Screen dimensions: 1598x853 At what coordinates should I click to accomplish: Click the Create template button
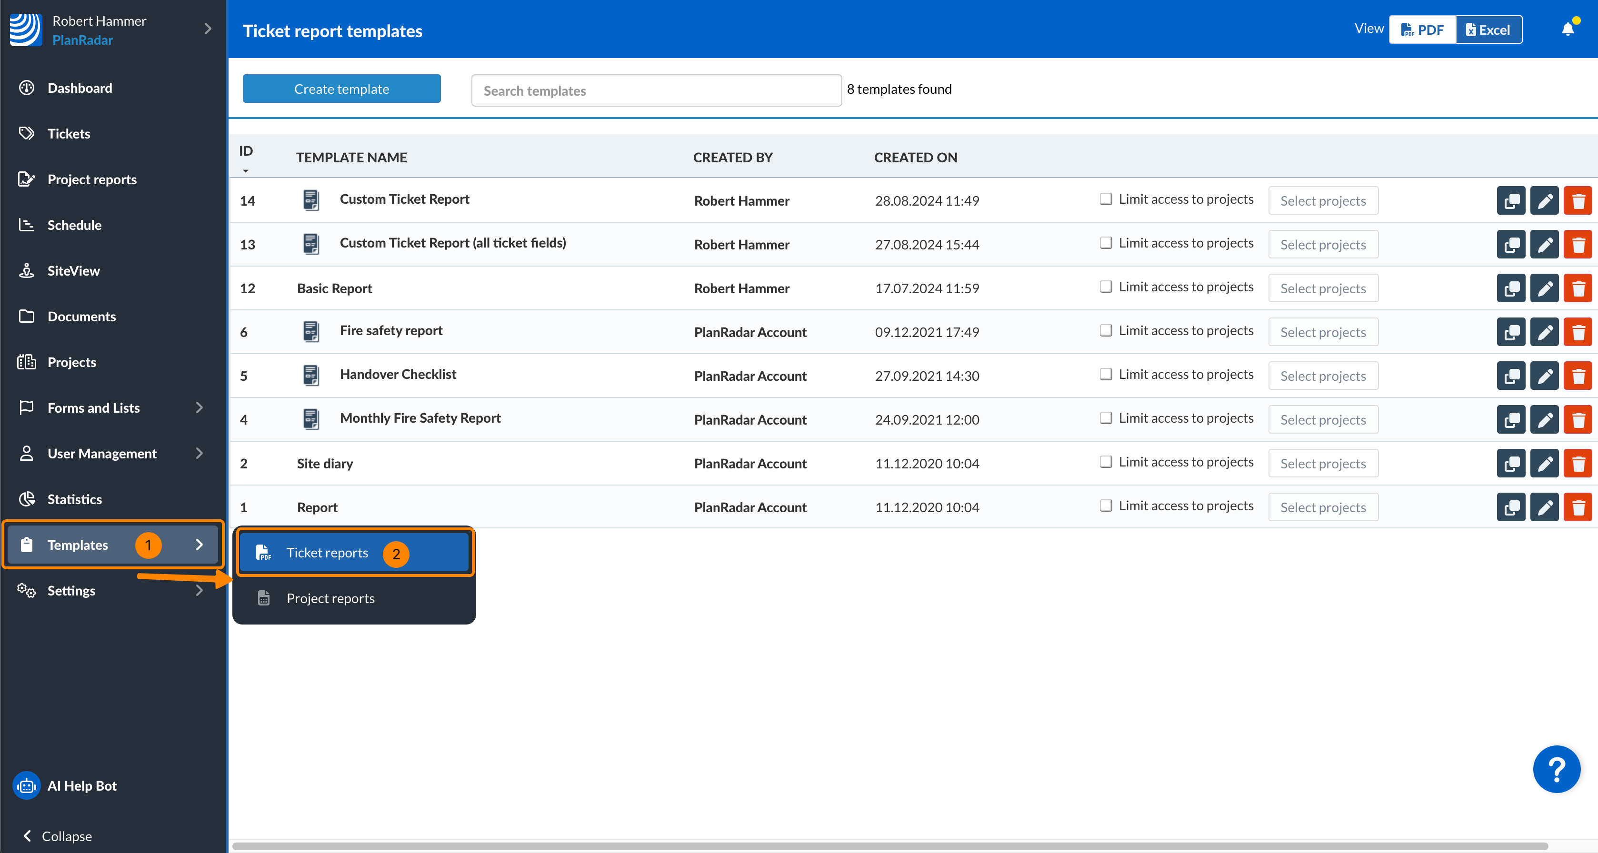[341, 89]
